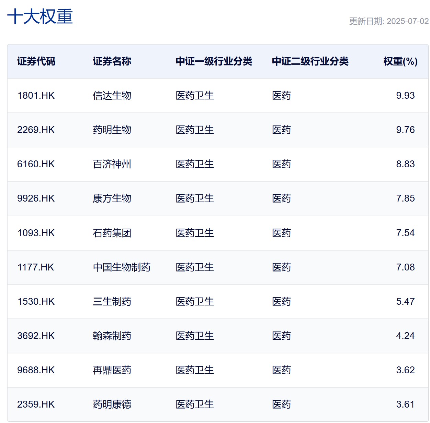This screenshot has height=423, width=430.
Task: Click 医药卫生 in the 再鼎医药 row
Action: point(195,370)
